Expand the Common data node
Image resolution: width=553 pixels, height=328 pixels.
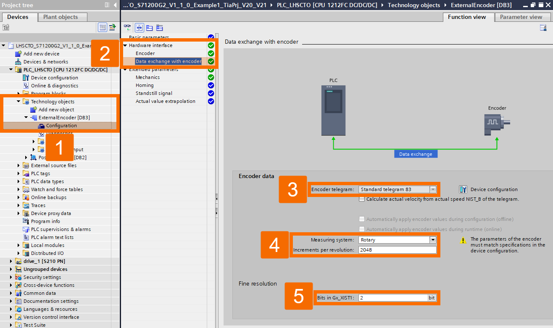click(x=11, y=293)
